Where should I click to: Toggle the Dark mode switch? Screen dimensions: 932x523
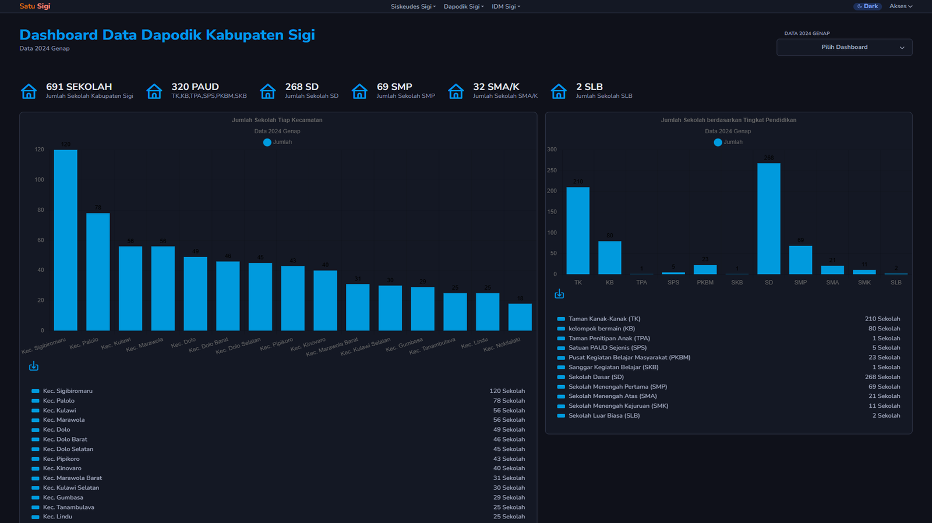coord(867,6)
